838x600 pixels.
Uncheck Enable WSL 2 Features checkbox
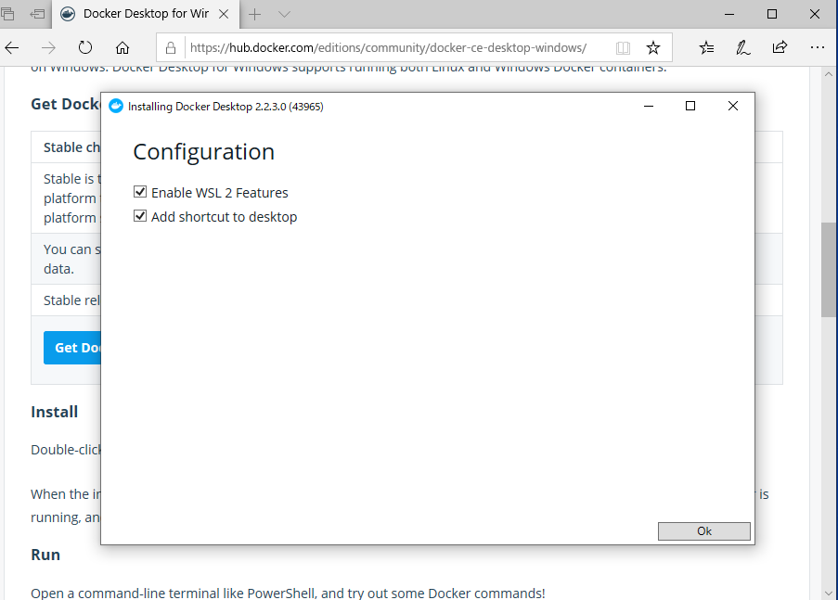[140, 192]
